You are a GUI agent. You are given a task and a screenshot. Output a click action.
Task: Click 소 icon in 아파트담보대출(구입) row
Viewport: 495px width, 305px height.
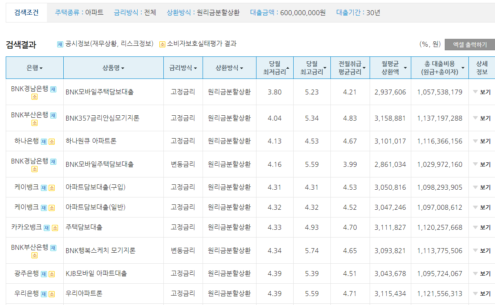click(x=51, y=188)
